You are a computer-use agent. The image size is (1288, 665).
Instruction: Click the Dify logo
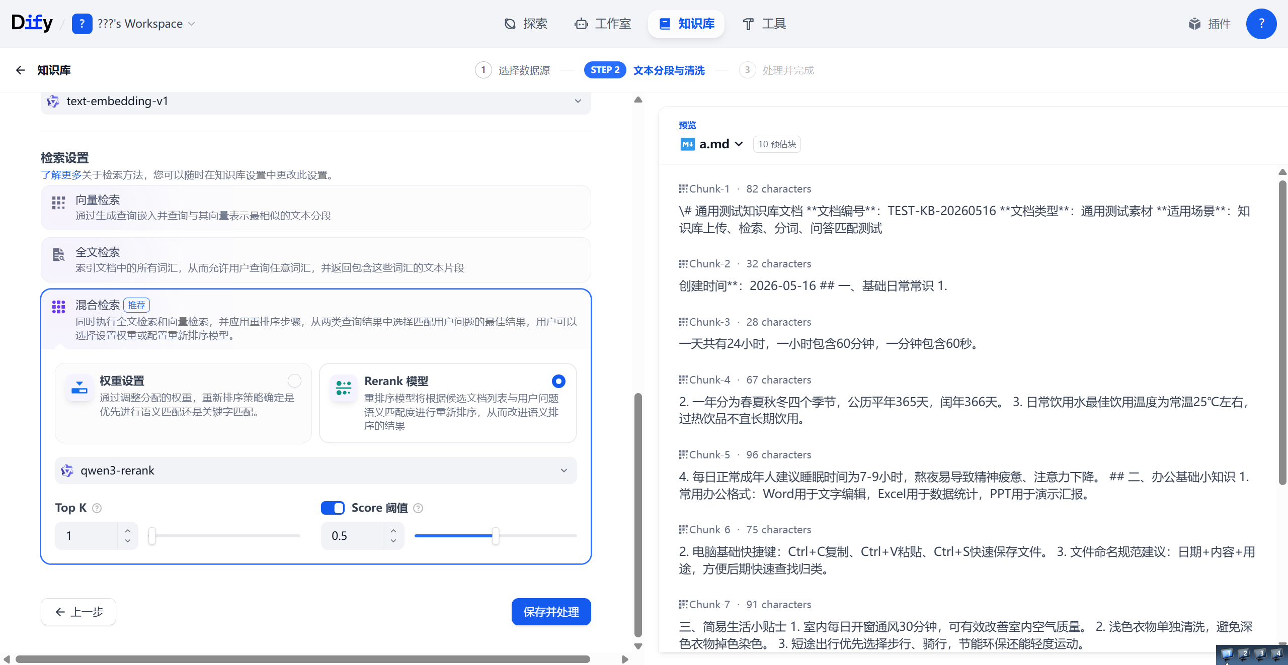click(x=32, y=23)
